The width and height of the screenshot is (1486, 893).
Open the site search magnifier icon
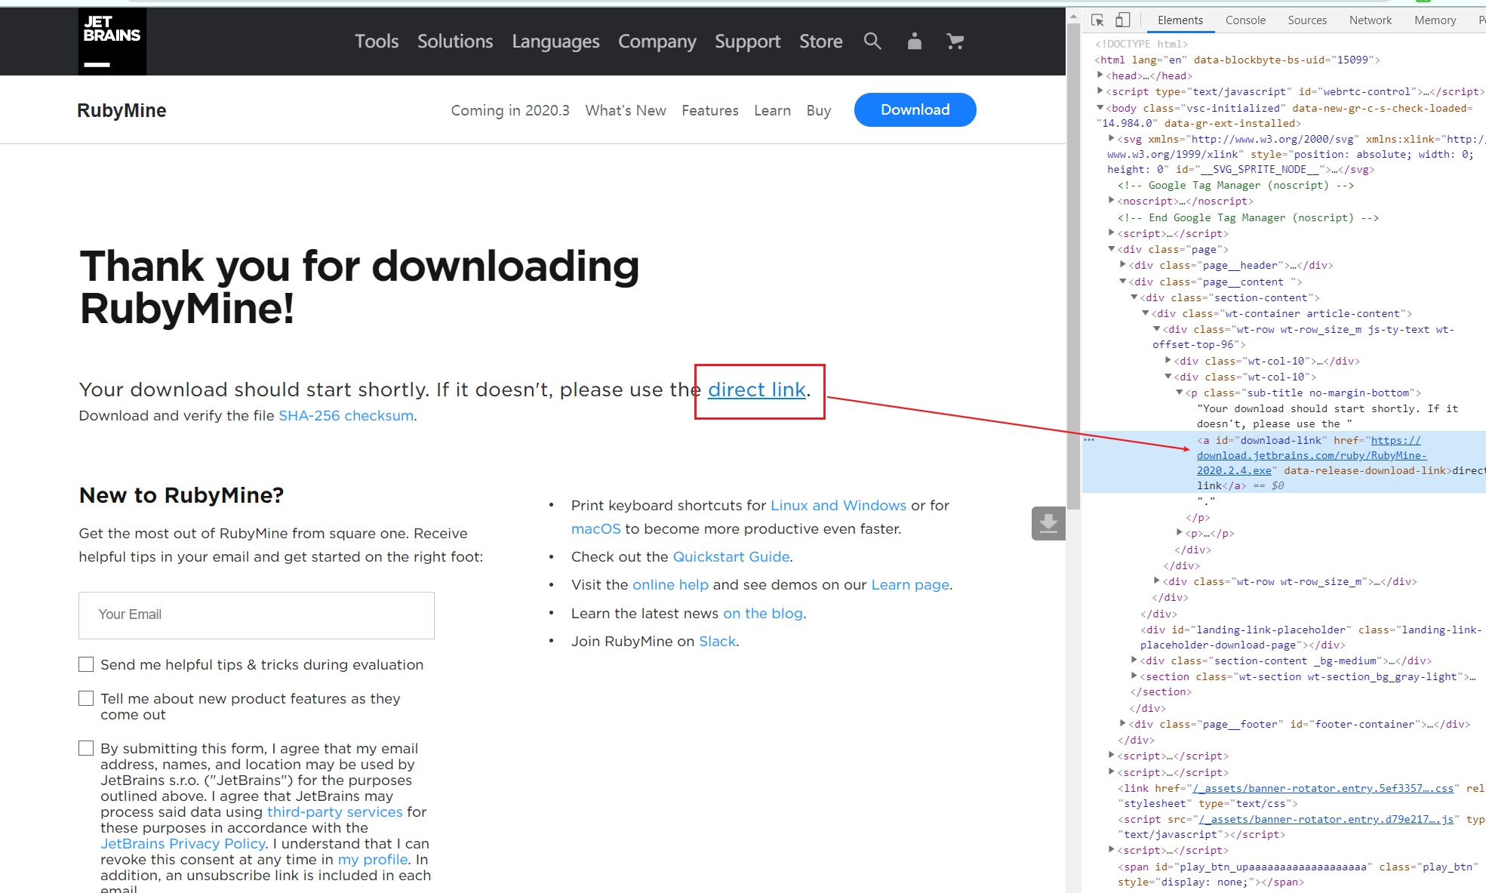pyautogui.click(x=872, y=42)
